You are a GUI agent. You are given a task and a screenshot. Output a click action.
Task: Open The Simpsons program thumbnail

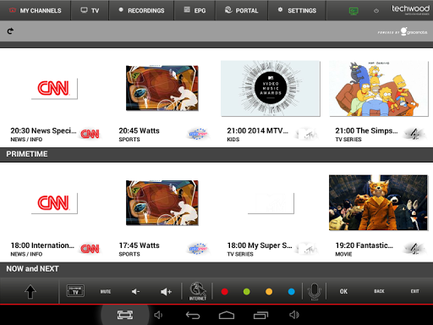pyautogui.click(x=379, y=88)
